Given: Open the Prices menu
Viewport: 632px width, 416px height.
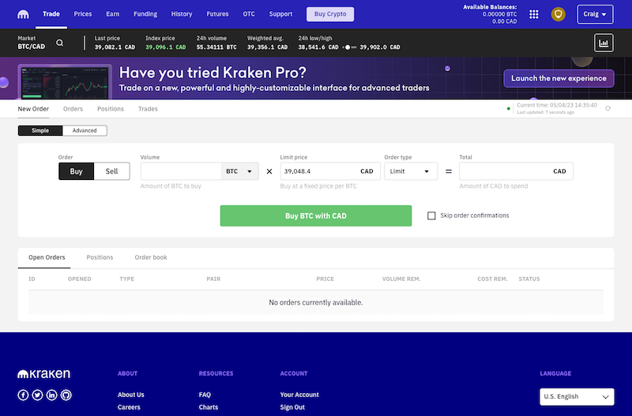Looking at the screenshot, I should point(83,14).
